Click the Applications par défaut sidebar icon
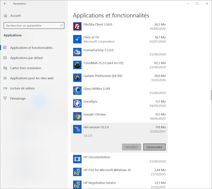The image size is (212, 189). click(5, 58)
